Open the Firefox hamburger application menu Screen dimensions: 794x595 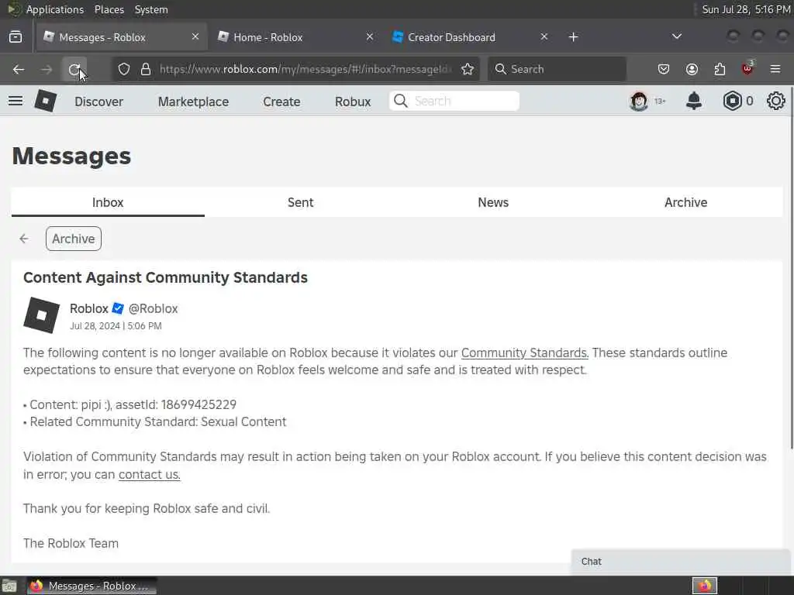pyautogui.click(x=775, y=69)
